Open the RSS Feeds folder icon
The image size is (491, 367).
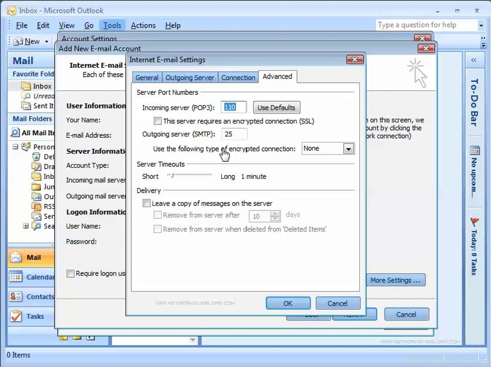tap(36, 206)
